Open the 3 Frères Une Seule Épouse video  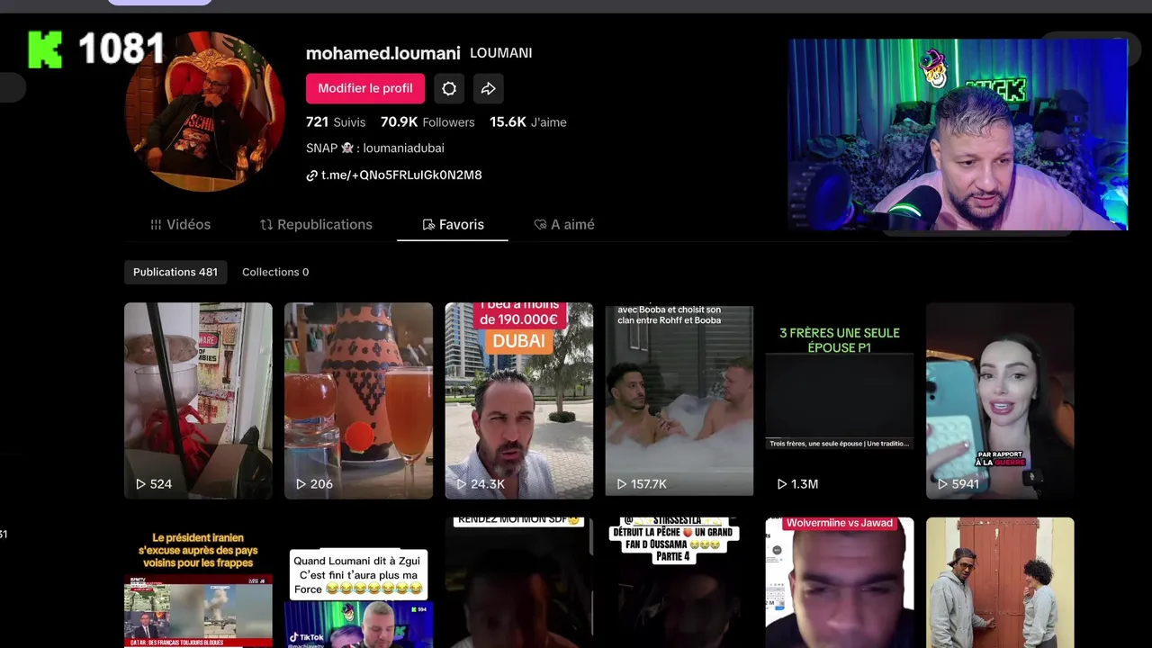tap(840, 400)
